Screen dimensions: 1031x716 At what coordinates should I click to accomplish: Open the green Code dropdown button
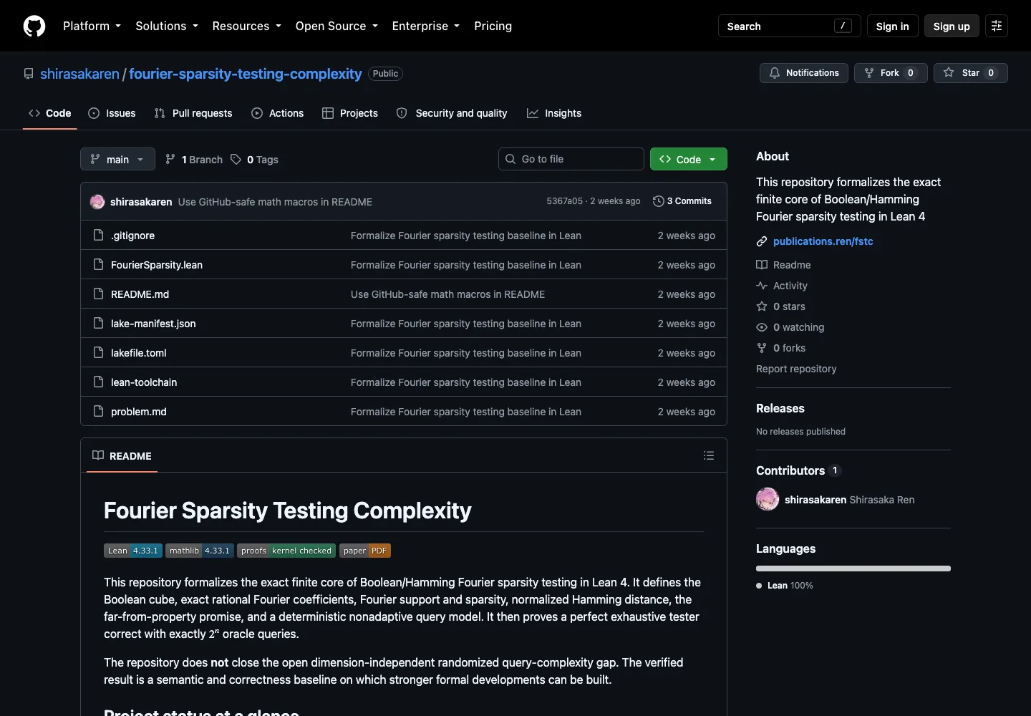click(x=688, y=159)
